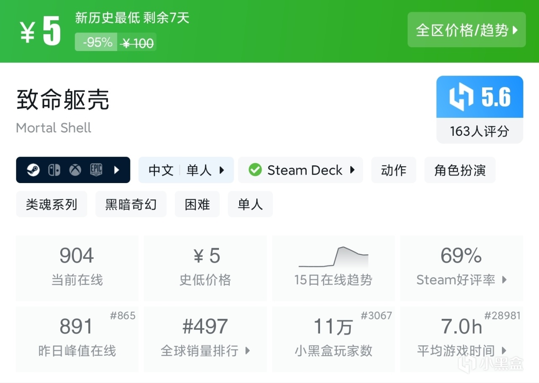Click the Epic Games platform icon
Viewport: 539px width, 383px height.
(x=96, y=170)
